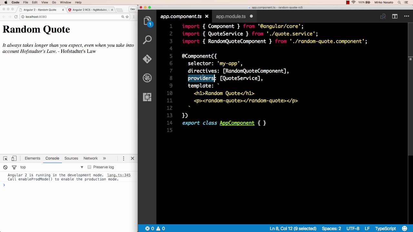Toggle DevTools device toolbar icon
This screenshot has height=232, width=413.
(14, 159)
